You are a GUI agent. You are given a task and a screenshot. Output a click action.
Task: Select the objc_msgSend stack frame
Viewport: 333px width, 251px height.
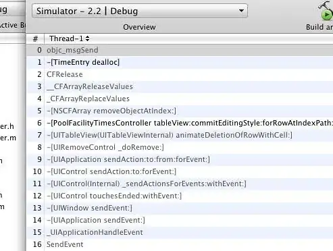(x=180, y=50)
